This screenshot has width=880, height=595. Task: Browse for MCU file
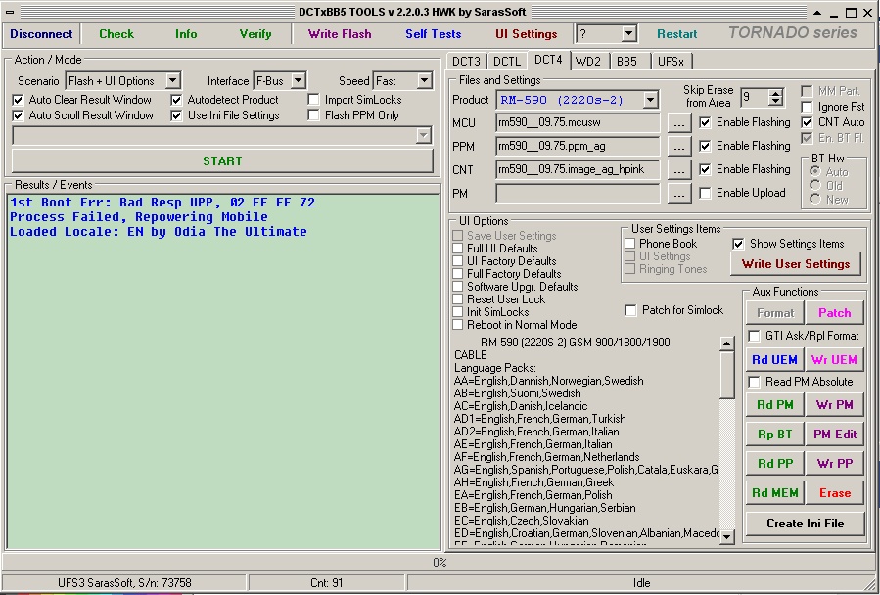click(x=679, y=123)
